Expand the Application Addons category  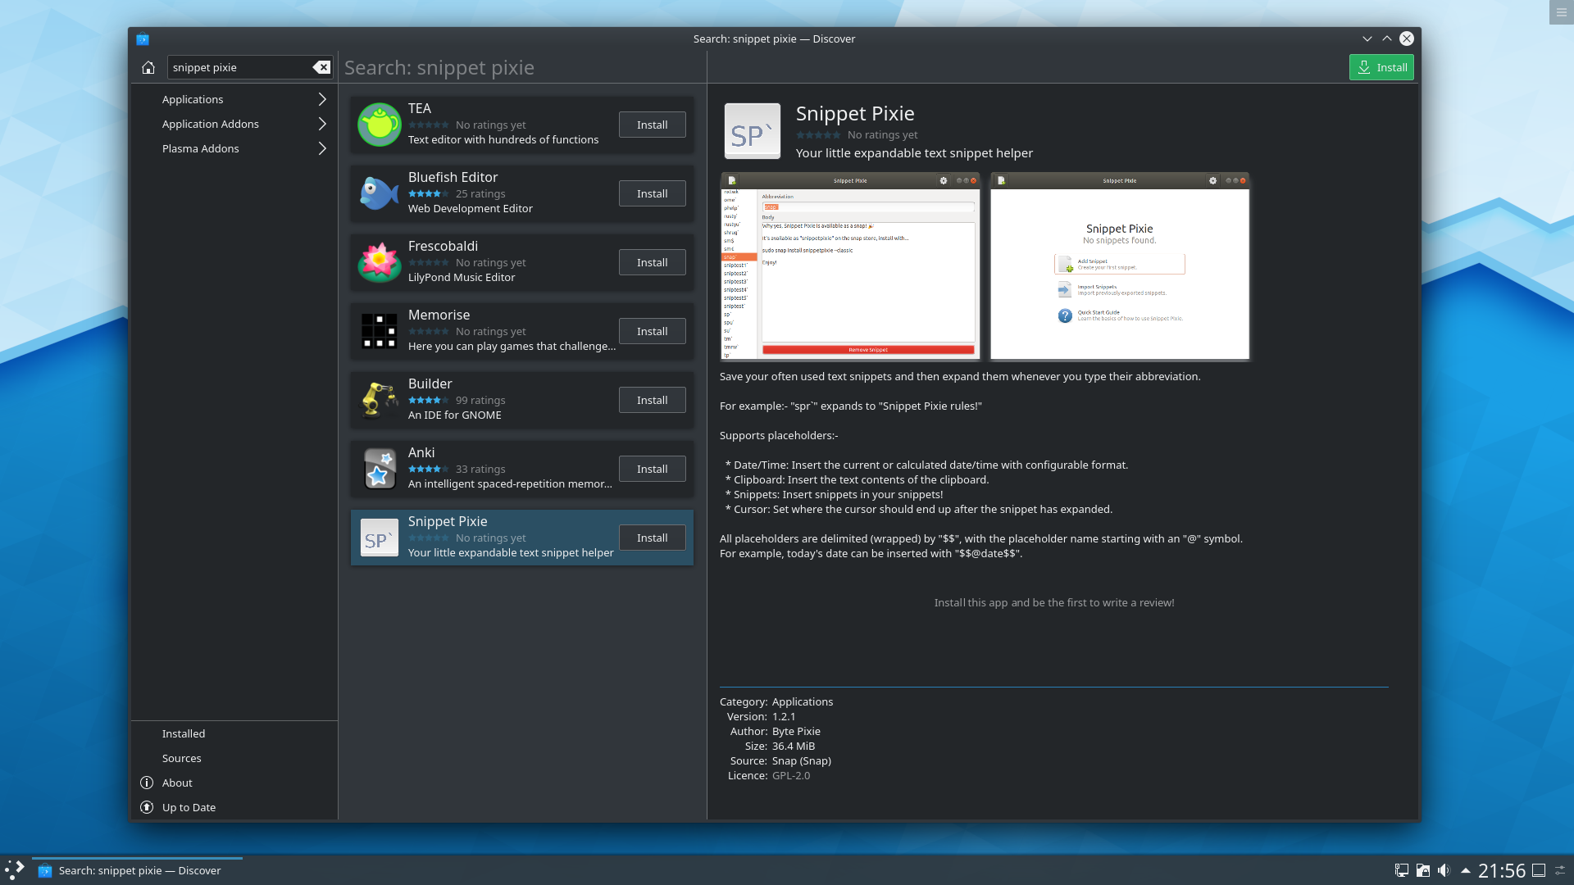point(322,124)
